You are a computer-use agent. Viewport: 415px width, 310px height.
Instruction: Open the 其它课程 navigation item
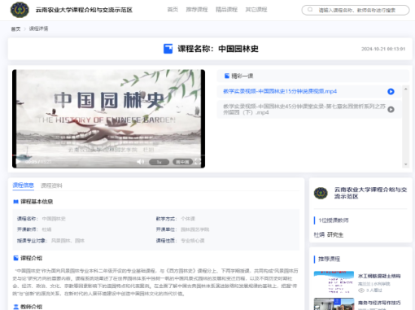coord(256,10)
